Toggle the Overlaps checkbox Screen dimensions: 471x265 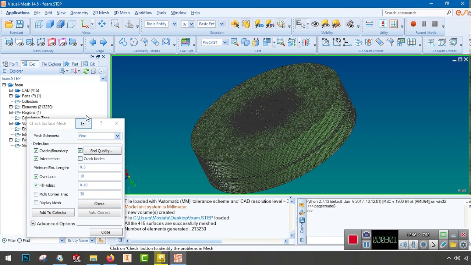tap(36, 176)
